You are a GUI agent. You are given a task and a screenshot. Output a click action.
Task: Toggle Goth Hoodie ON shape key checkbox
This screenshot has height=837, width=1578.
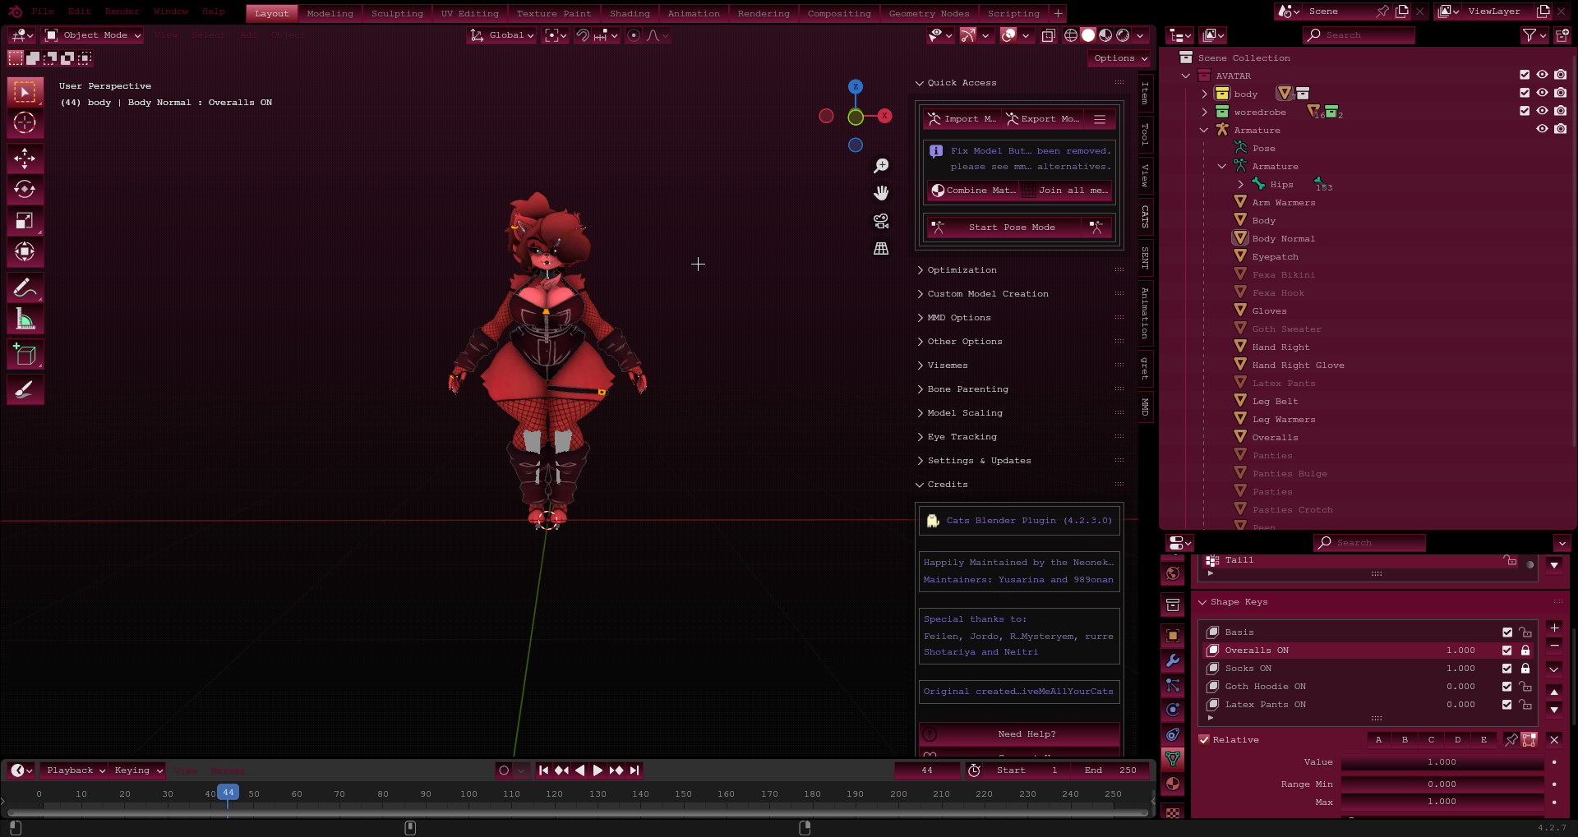(1507, 687)
